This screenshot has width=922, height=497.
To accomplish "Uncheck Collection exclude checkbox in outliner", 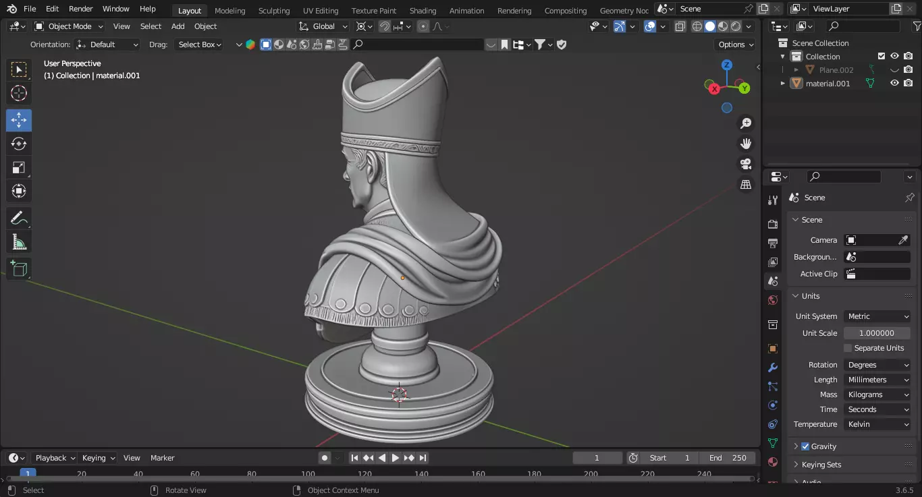I will 881,56.
